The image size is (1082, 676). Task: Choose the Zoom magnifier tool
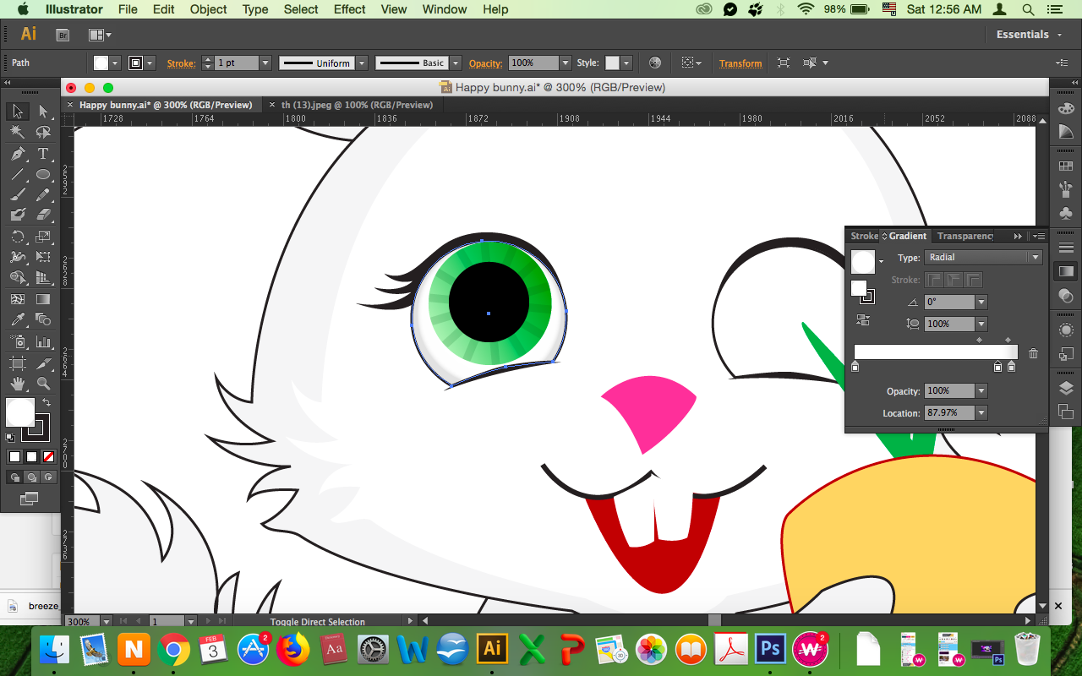click(43, 384)
